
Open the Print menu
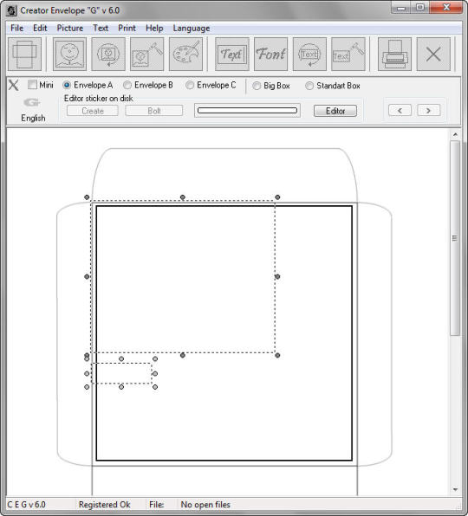tap(127, 29)
